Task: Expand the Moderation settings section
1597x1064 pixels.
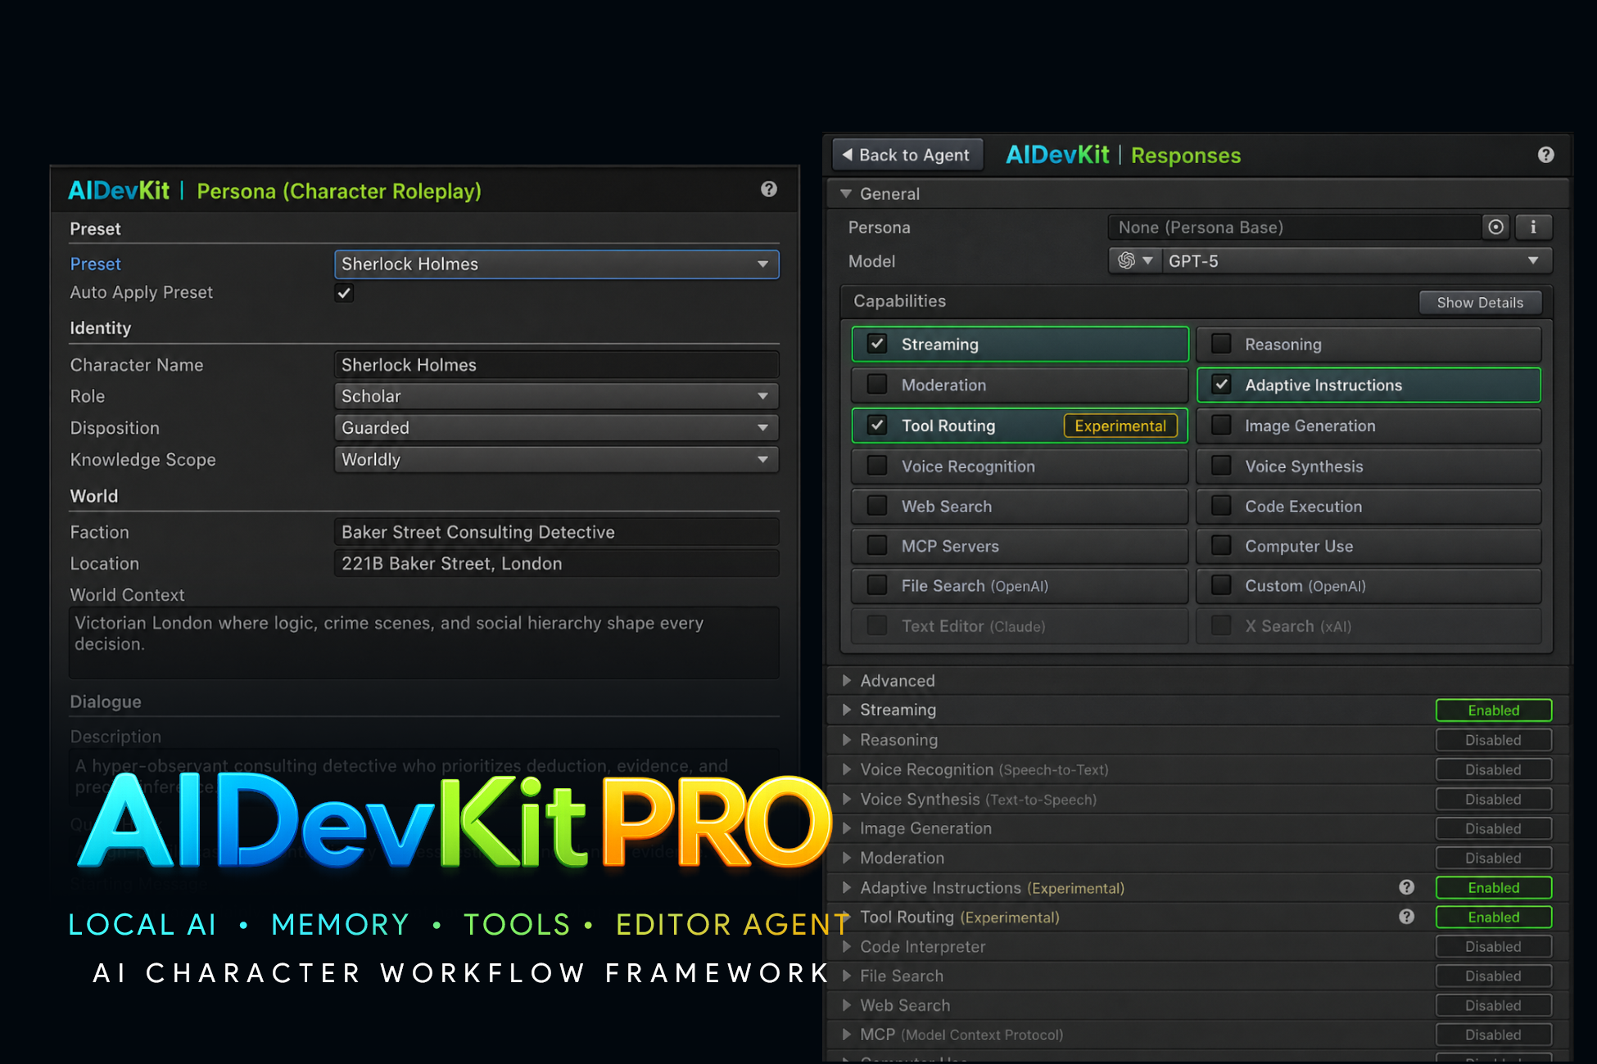Action: coord(847,858)
